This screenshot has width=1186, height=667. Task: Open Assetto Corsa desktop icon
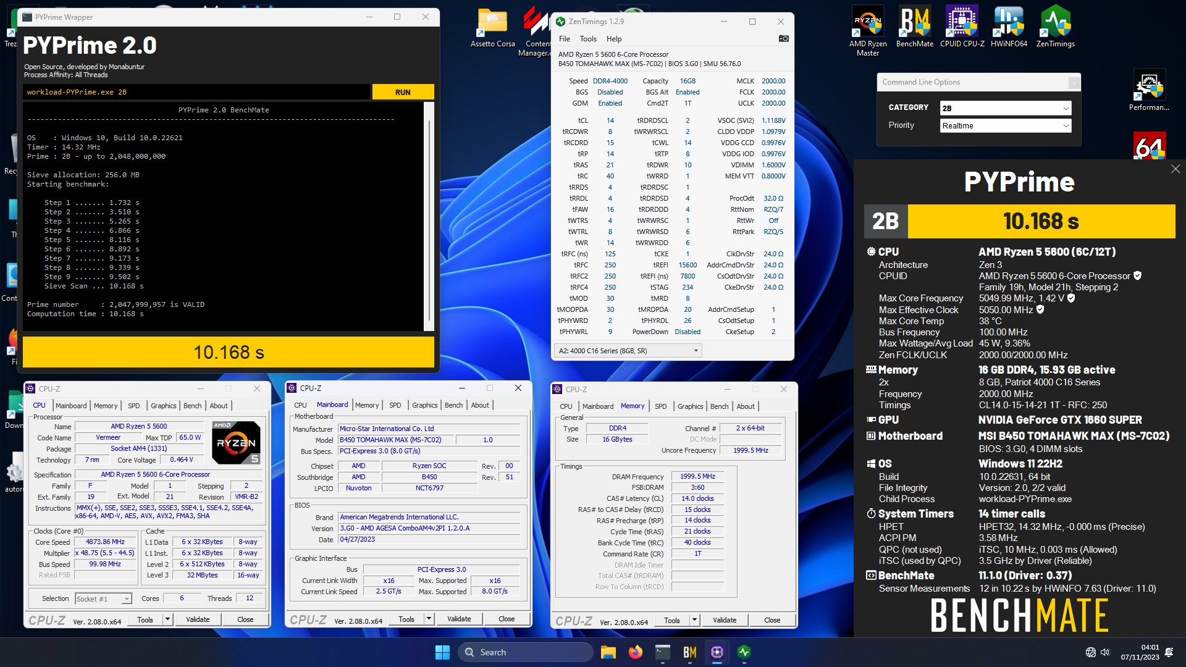(492, 28)
